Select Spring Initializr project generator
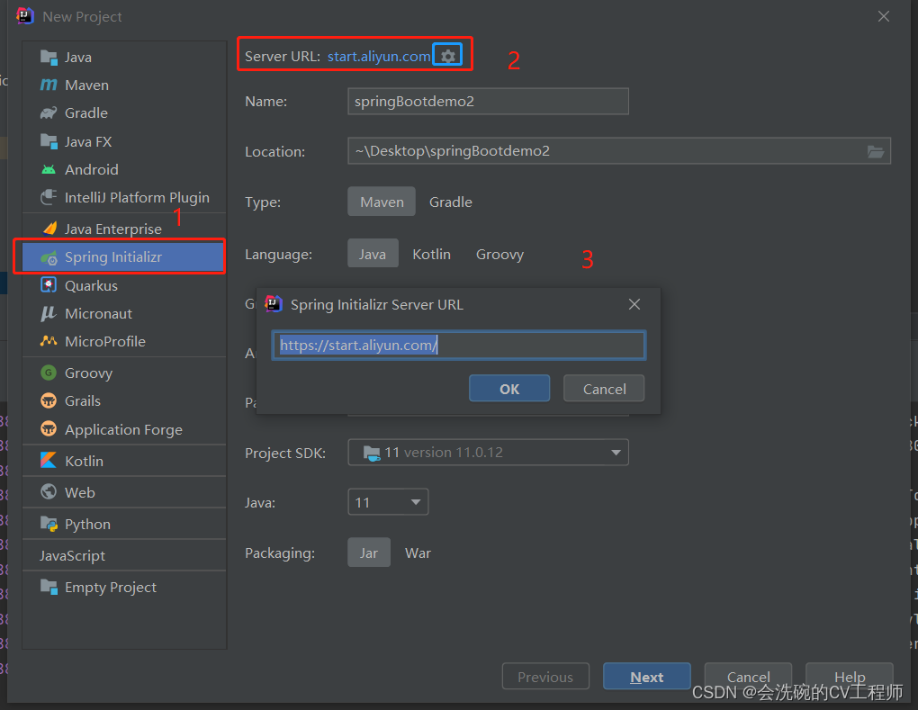Screen dimensions: 918x710 coord(124,257)
